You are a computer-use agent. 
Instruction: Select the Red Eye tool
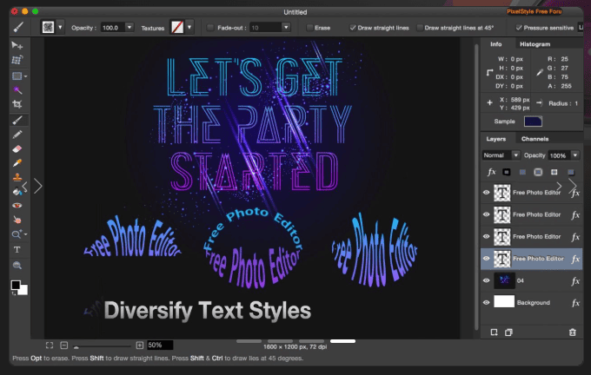click(17, 206)
